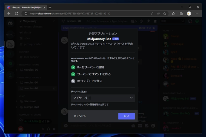Viewport: 206px width, 137px height.
Task: Click the address bar URL
Action: point(70,14)
